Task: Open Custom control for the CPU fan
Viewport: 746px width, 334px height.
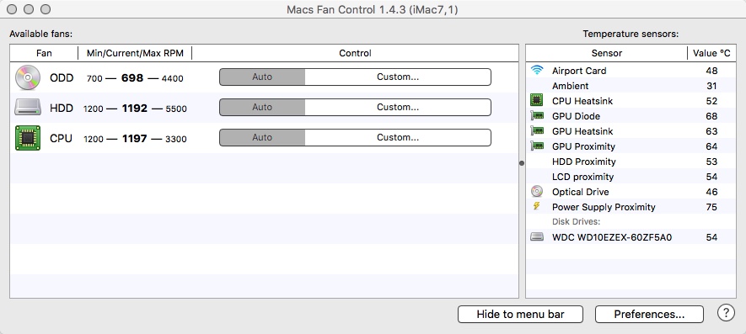Action: point(398,138)
